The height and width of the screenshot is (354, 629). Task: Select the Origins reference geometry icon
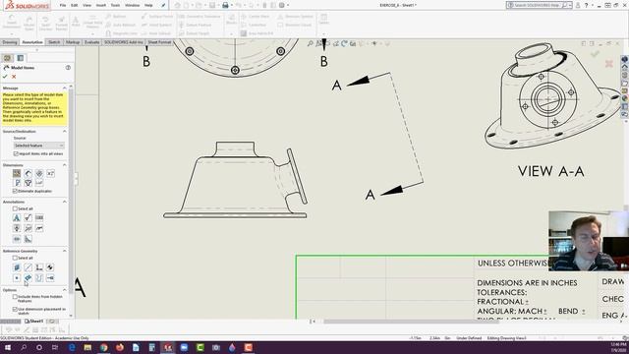tap(39, 267)
